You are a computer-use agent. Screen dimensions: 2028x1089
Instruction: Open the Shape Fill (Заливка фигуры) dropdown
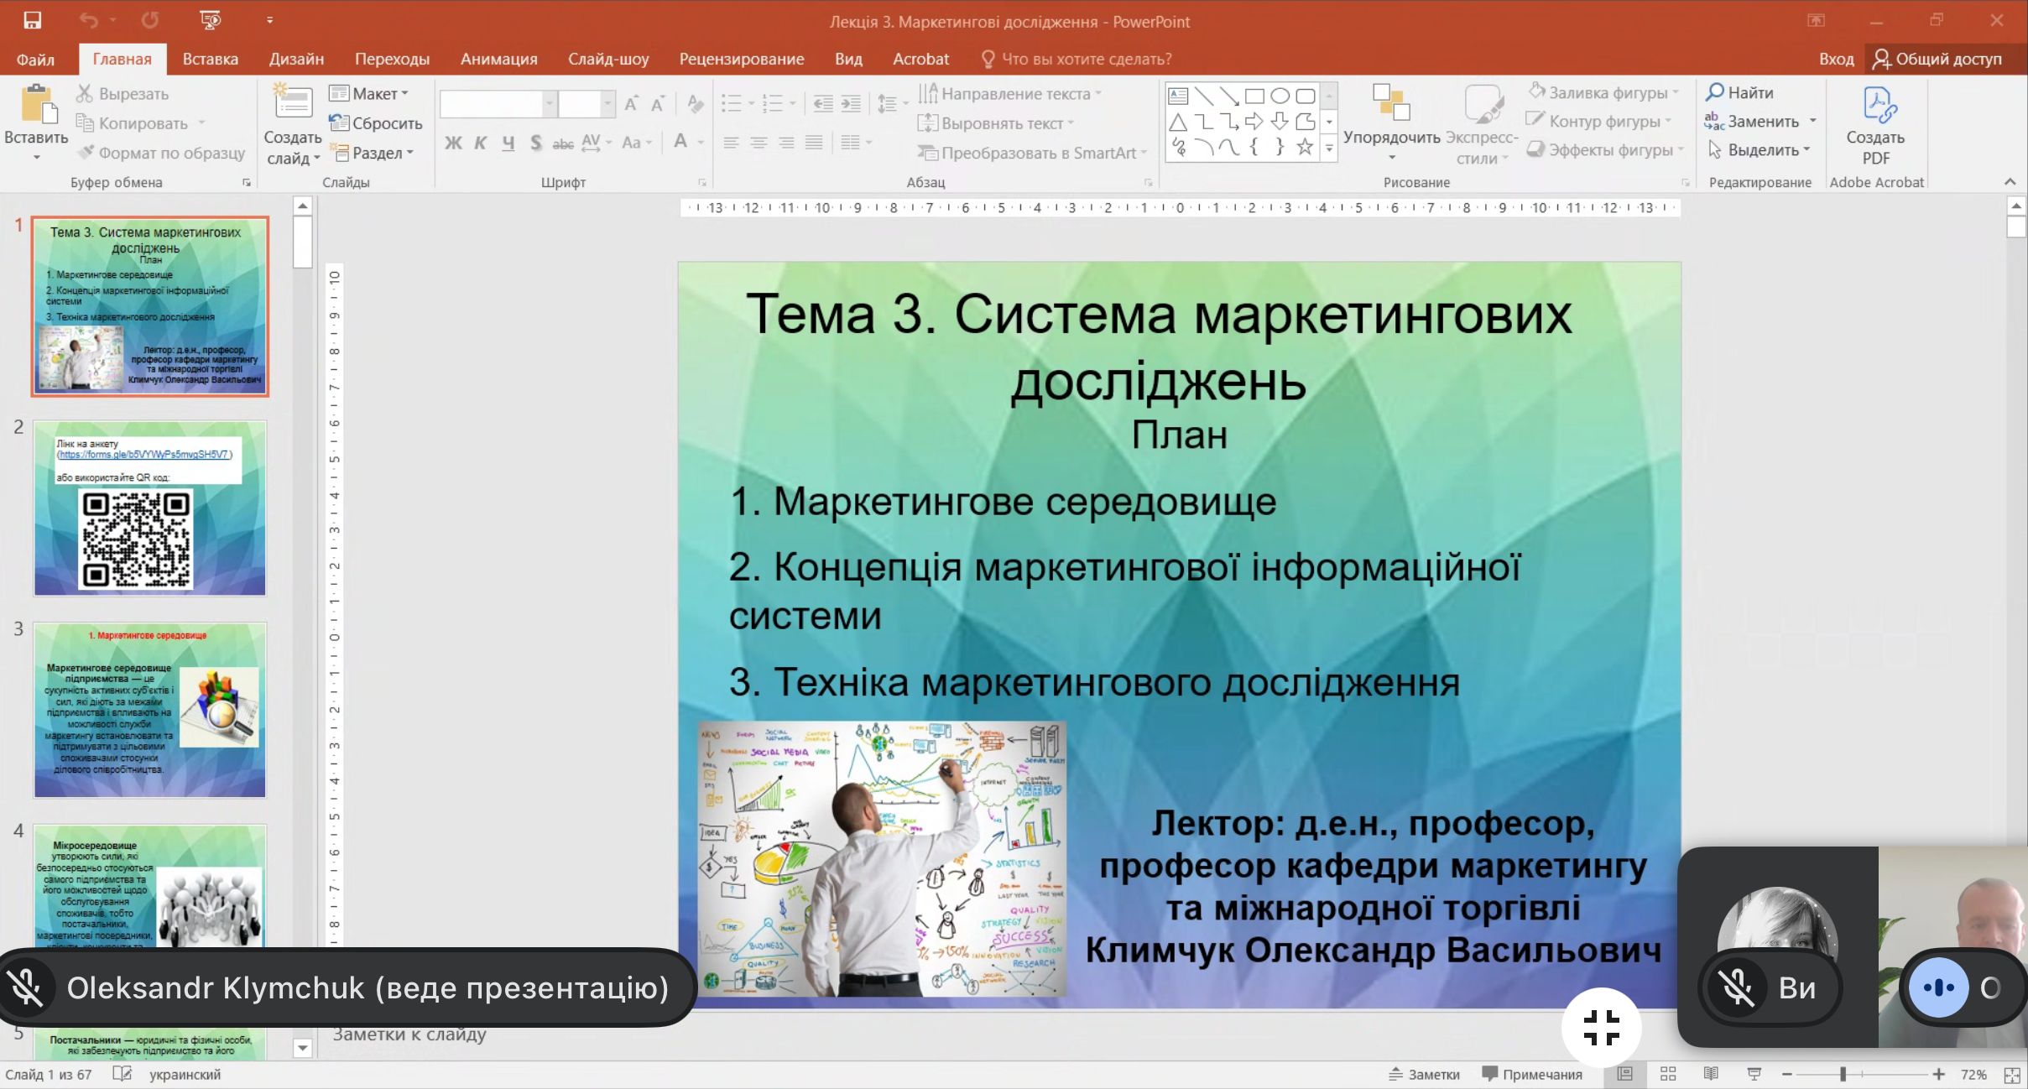[x=1603, y=92]
